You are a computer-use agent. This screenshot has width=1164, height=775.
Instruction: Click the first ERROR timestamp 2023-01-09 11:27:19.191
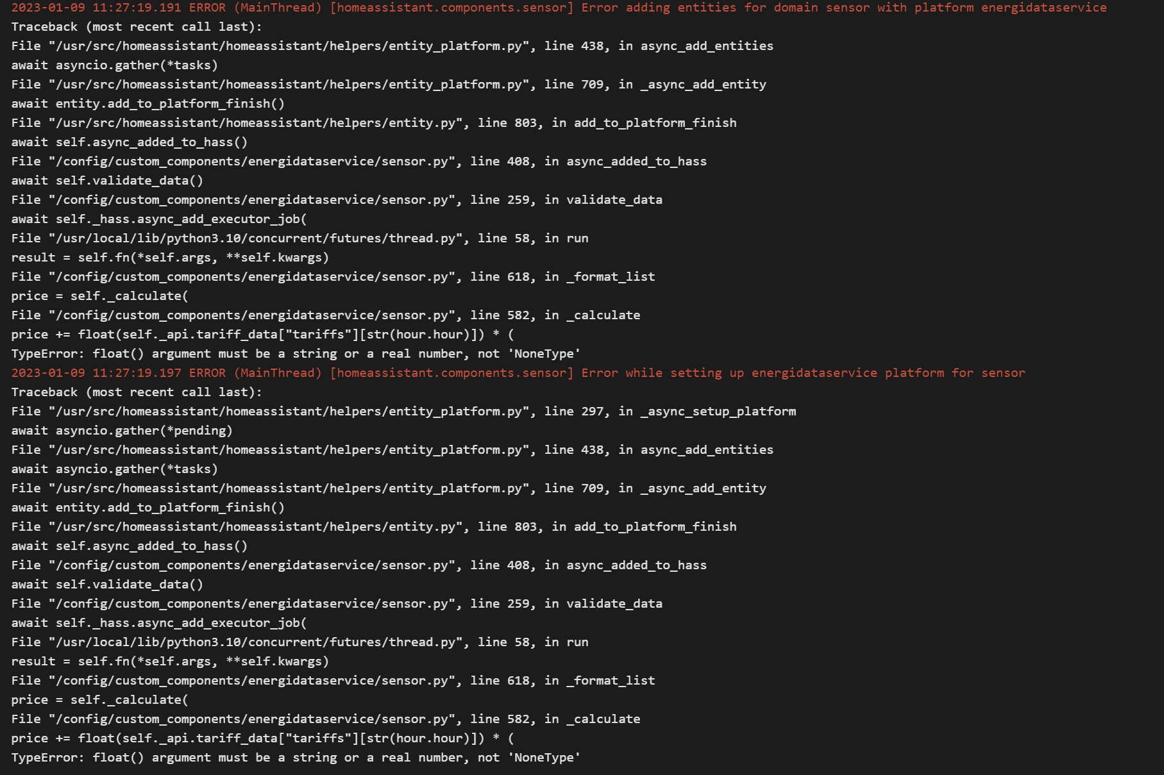coord(103,8)
